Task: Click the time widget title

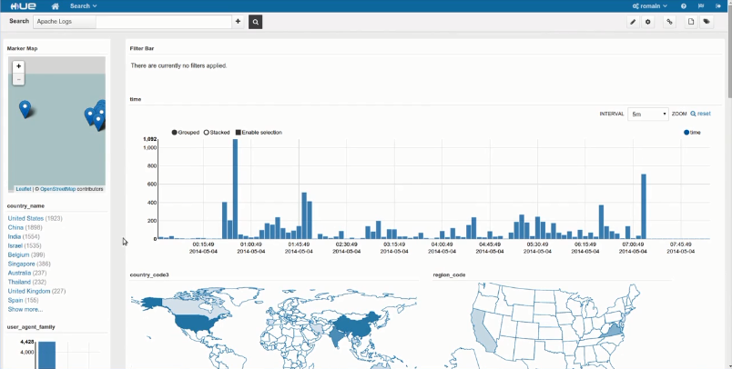Action: [136, 99]
